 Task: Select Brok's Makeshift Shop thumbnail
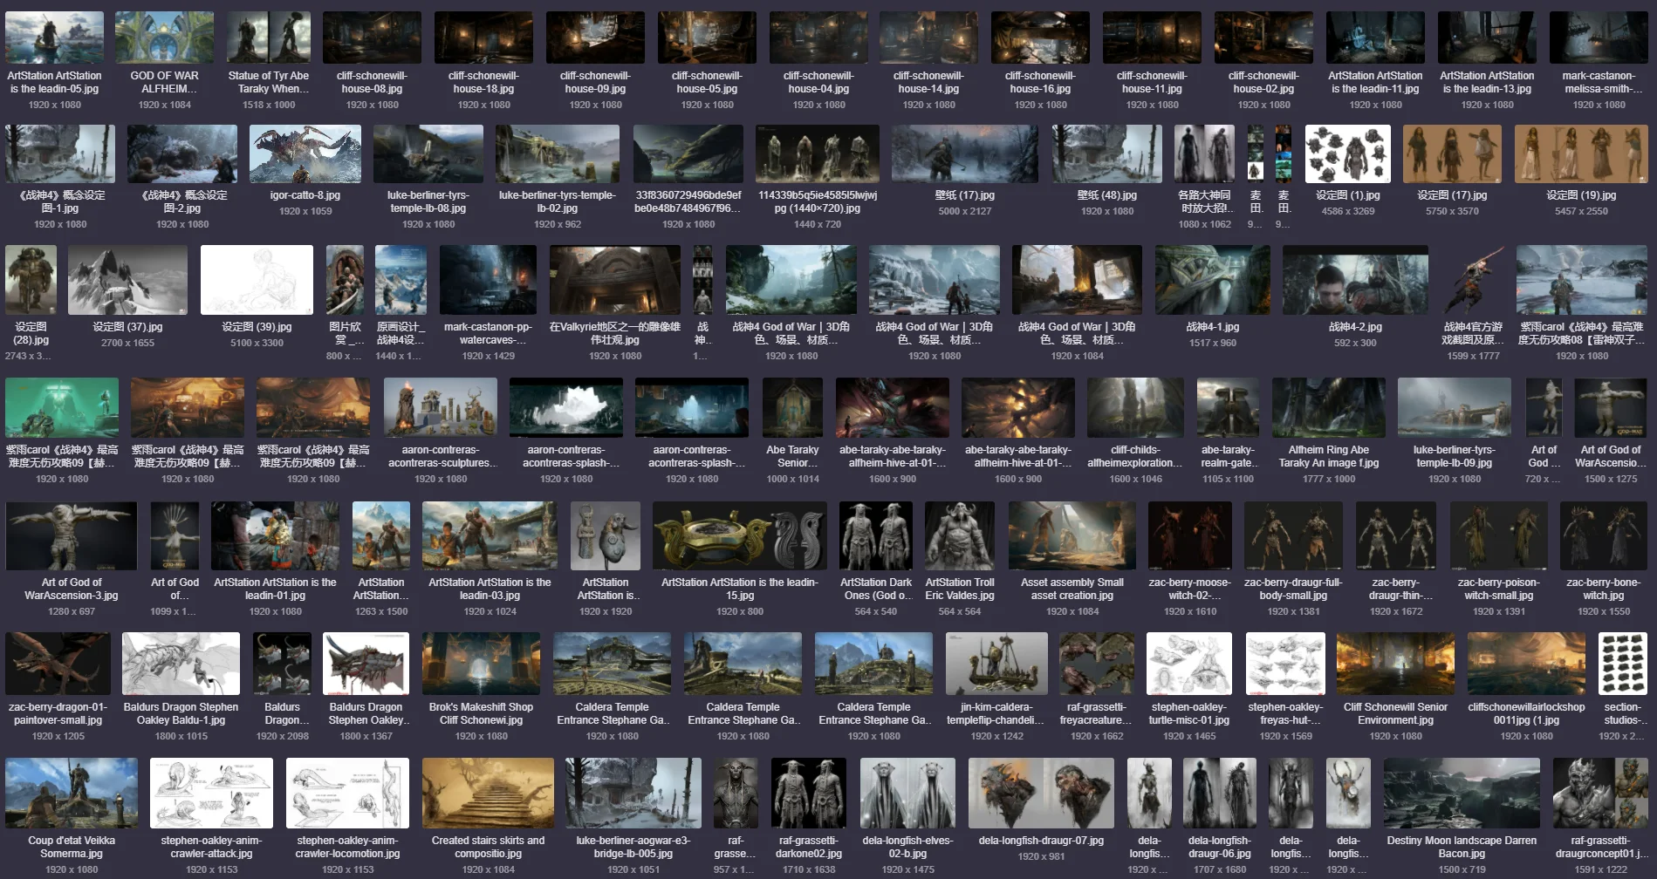(x=481, y=664)
